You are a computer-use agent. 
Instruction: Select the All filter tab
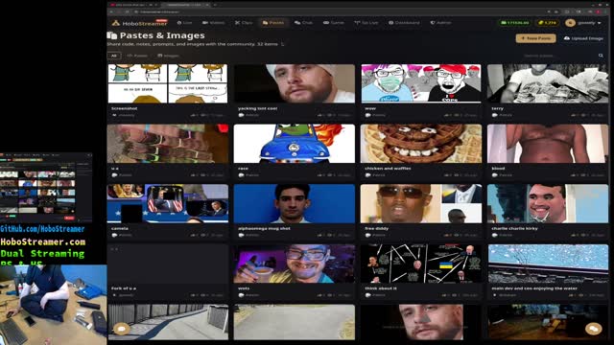point(114,56)
